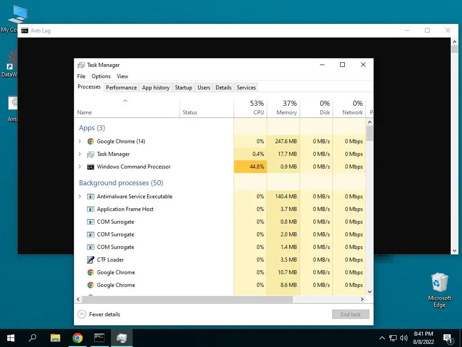Switch to the command prompt taskbar button

(x=99, y=338)
